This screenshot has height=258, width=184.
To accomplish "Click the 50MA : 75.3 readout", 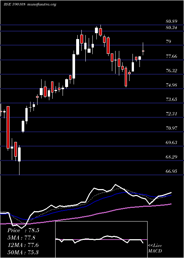I will pos(23,252).
